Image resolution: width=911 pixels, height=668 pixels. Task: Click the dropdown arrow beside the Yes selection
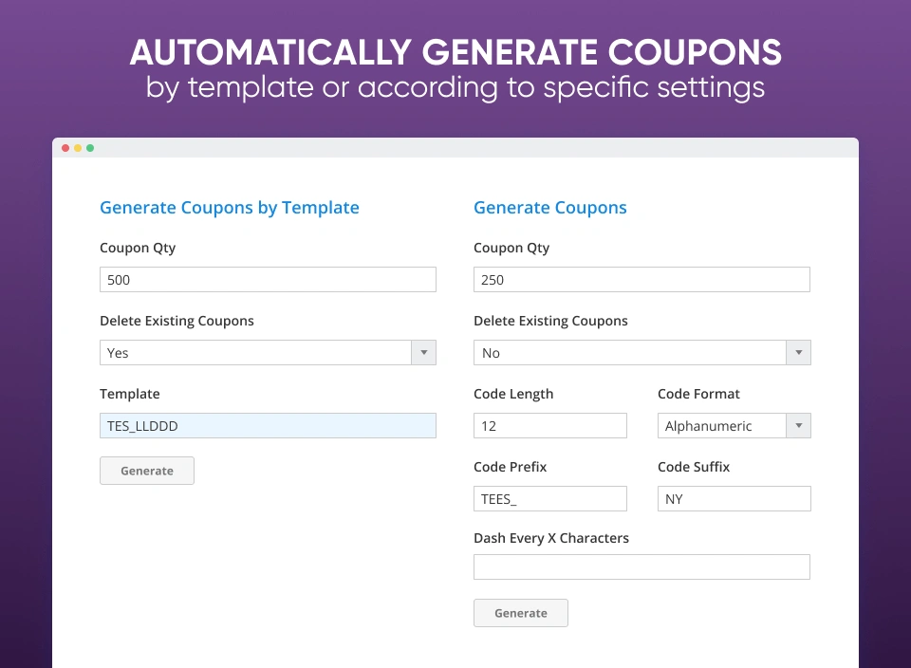pyautogui.click(x=424, y=352)
